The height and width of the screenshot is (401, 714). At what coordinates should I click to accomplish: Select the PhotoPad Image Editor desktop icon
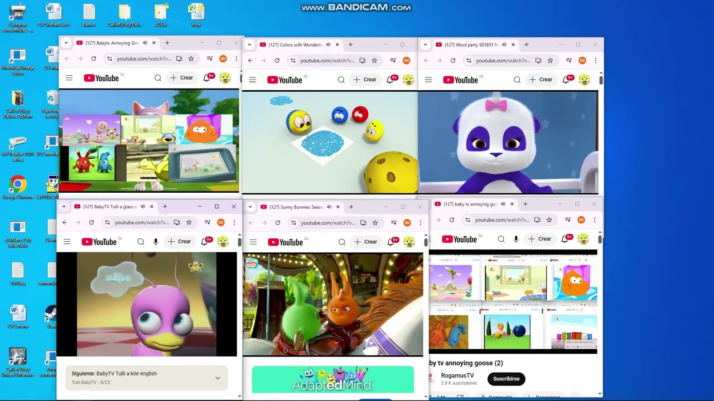(x=18, y=62)
